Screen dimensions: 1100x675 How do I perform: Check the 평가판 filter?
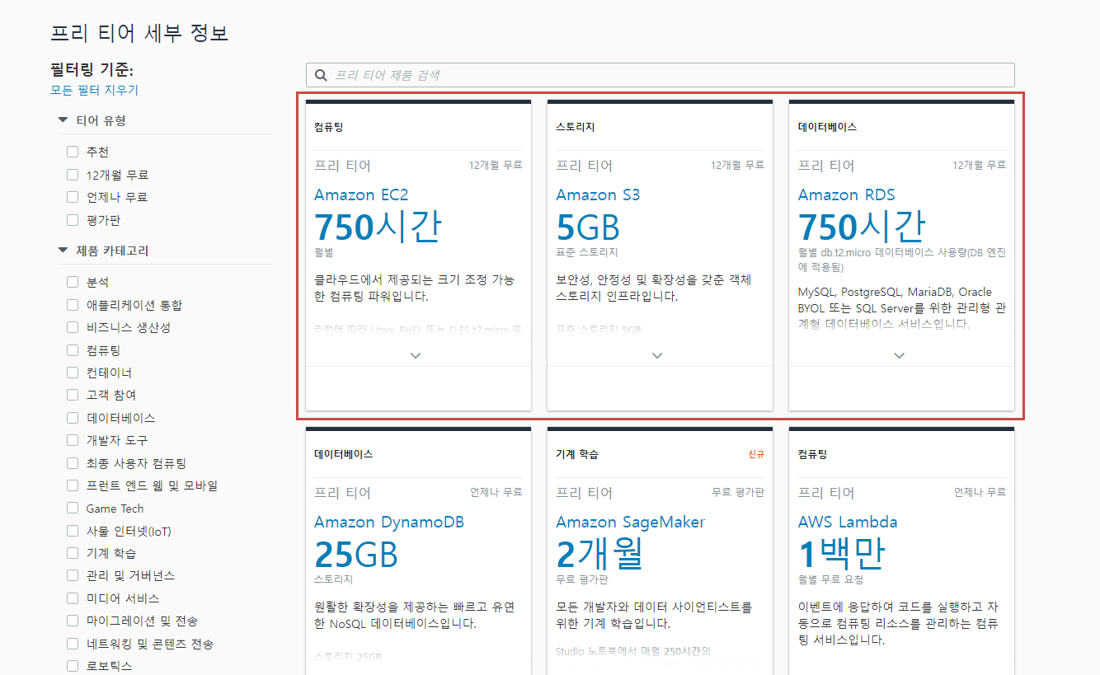tap(73, 220)
